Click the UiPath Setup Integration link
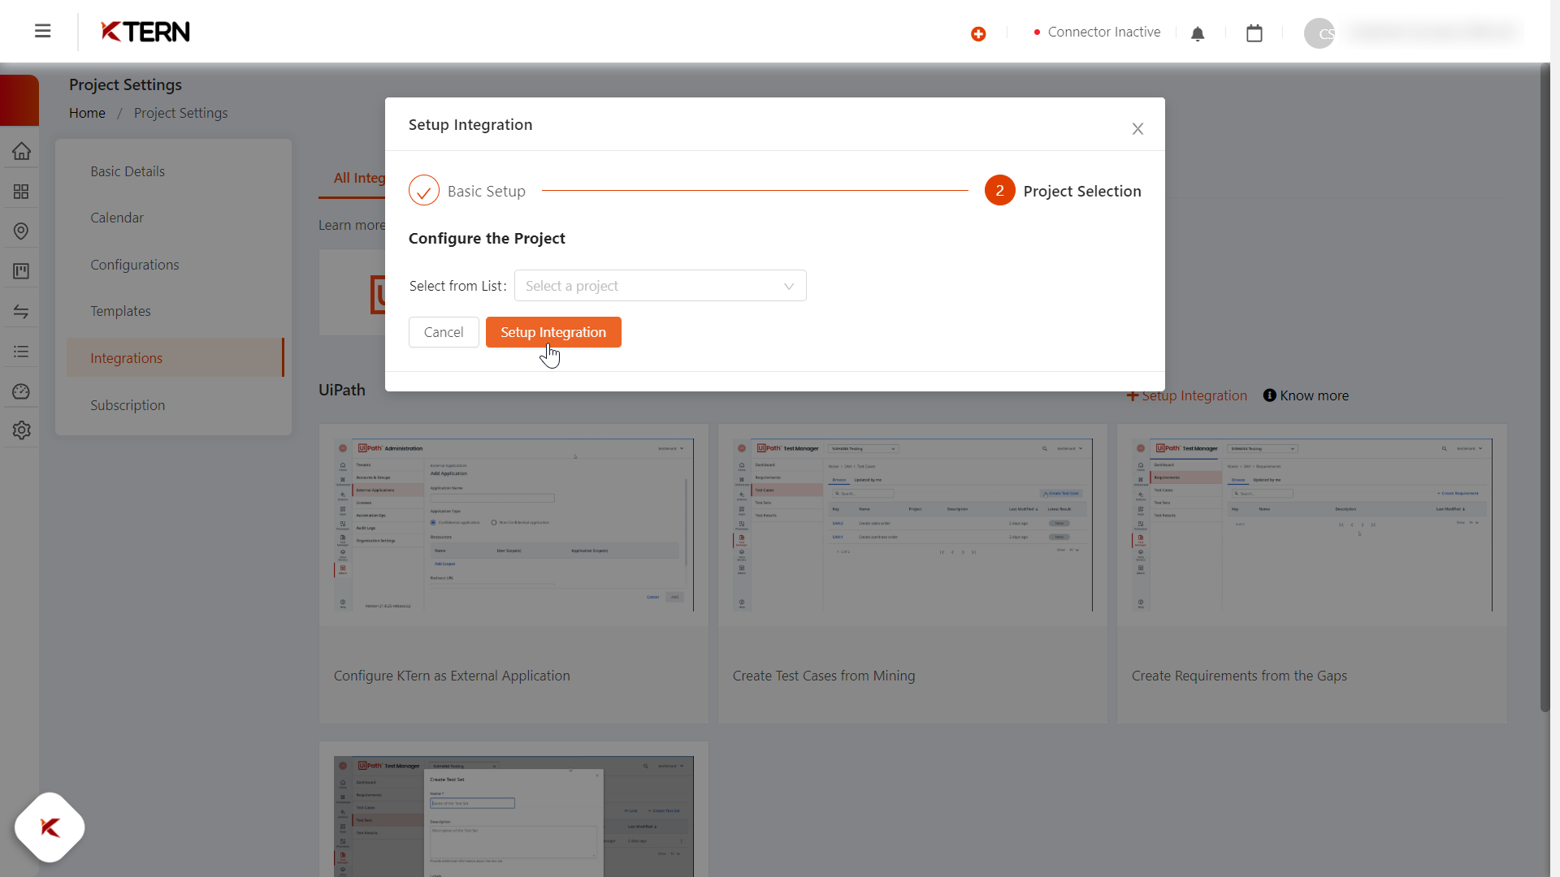This screenshot has width=1560, height=877. pyautogui.click(x=1187, y=395)
